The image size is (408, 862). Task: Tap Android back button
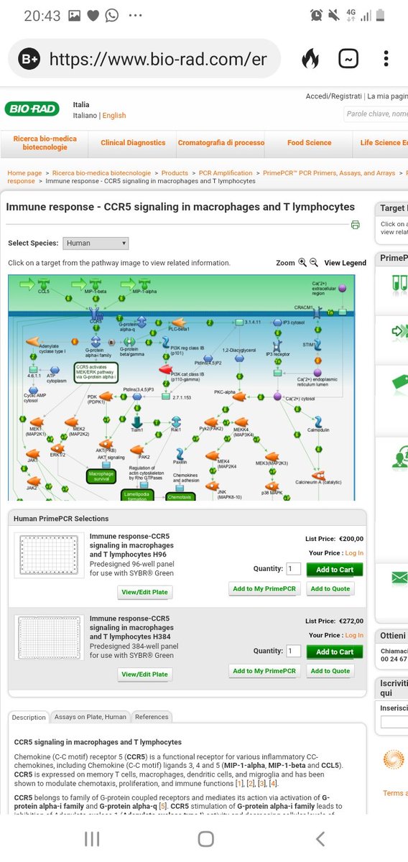point(320,838)
